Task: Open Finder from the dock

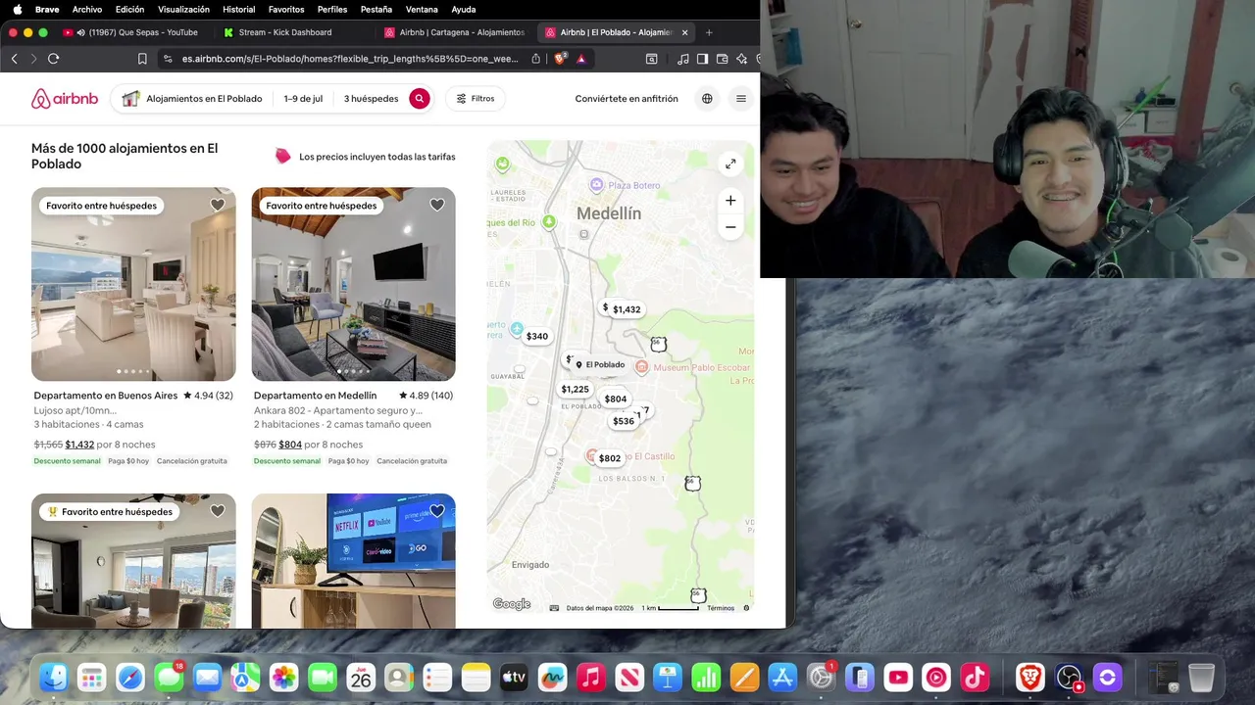Action: coord(54,678)
